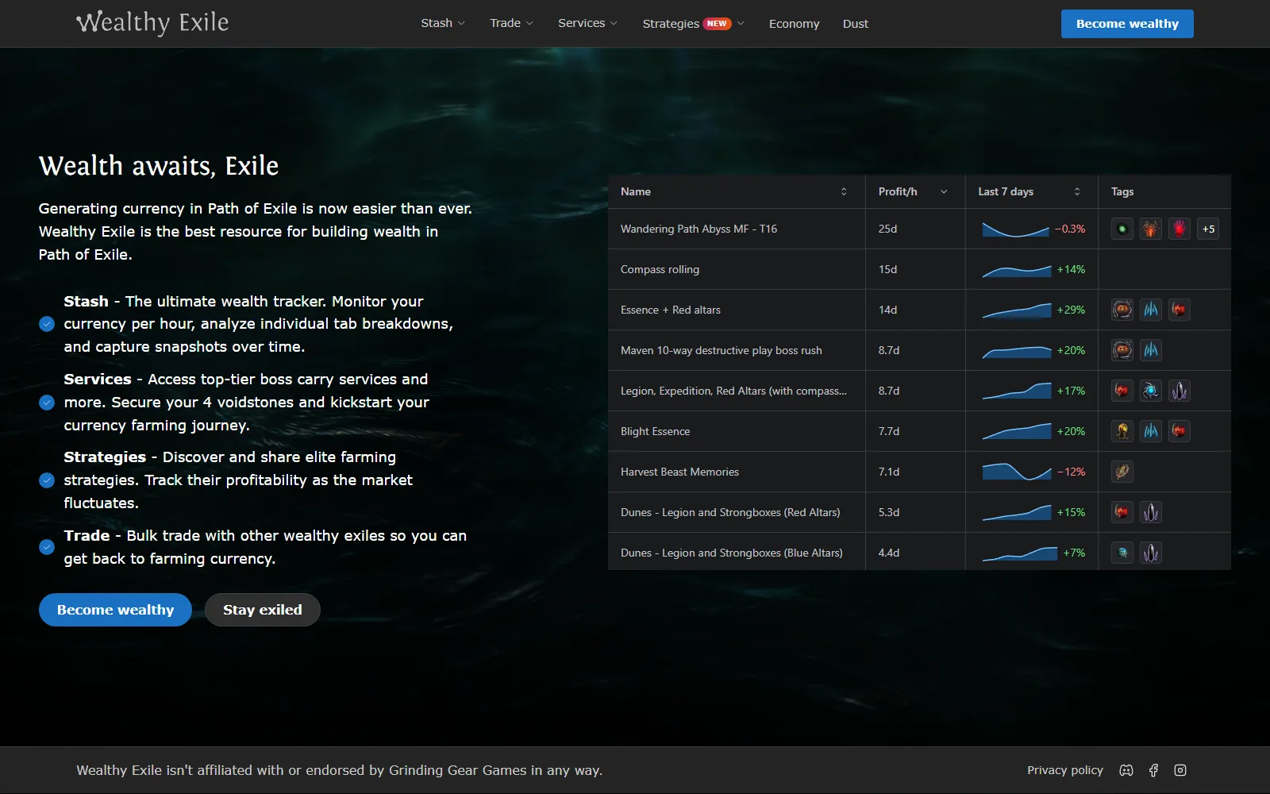The height and width of the screenshot is (794, 1270).
Task: Select the tag icon on Harvest Beast Memories row
Action: (x=1122, y=472)
